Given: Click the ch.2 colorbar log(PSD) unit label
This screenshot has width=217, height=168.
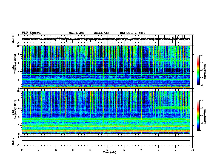Looking at the screenshot, I should 205,117.
